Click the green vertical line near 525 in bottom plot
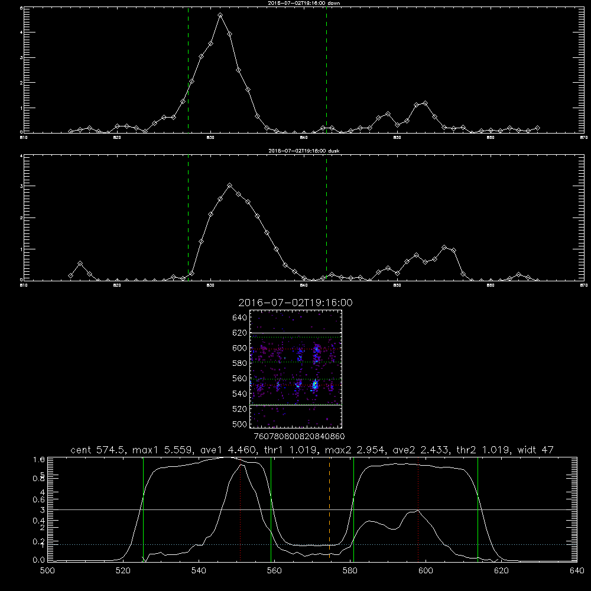The height and width of the screenshot is (591, 591). point(143,509)
